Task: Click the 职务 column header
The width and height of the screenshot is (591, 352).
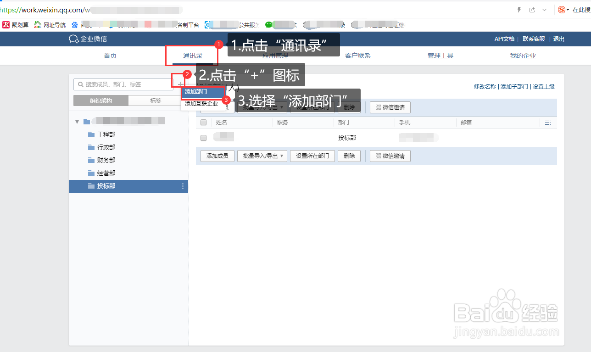Action: coord(283,123)
